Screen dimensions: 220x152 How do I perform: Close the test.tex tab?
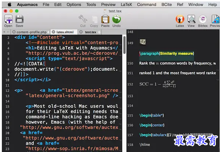pos(81,32)
